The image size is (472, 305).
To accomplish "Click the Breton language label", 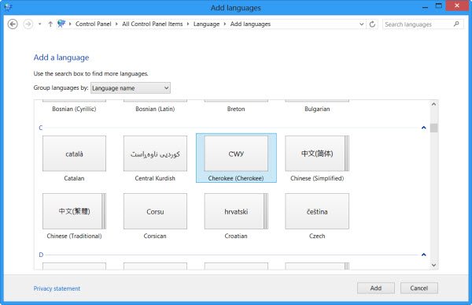I will point(236,110).
